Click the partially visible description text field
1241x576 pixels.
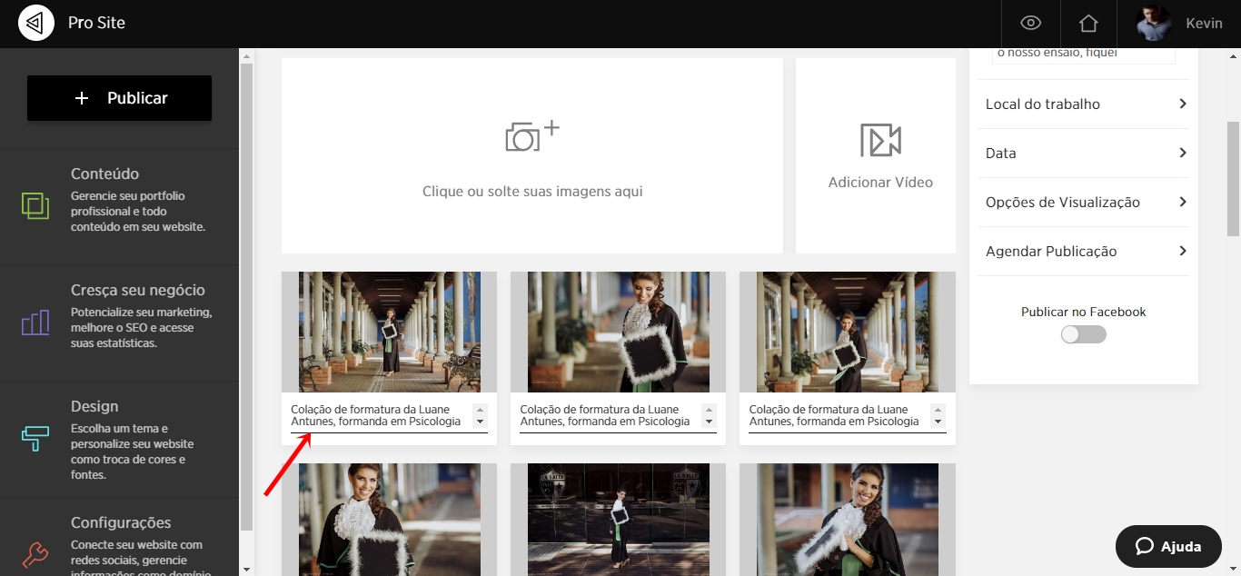point(1085,55)
